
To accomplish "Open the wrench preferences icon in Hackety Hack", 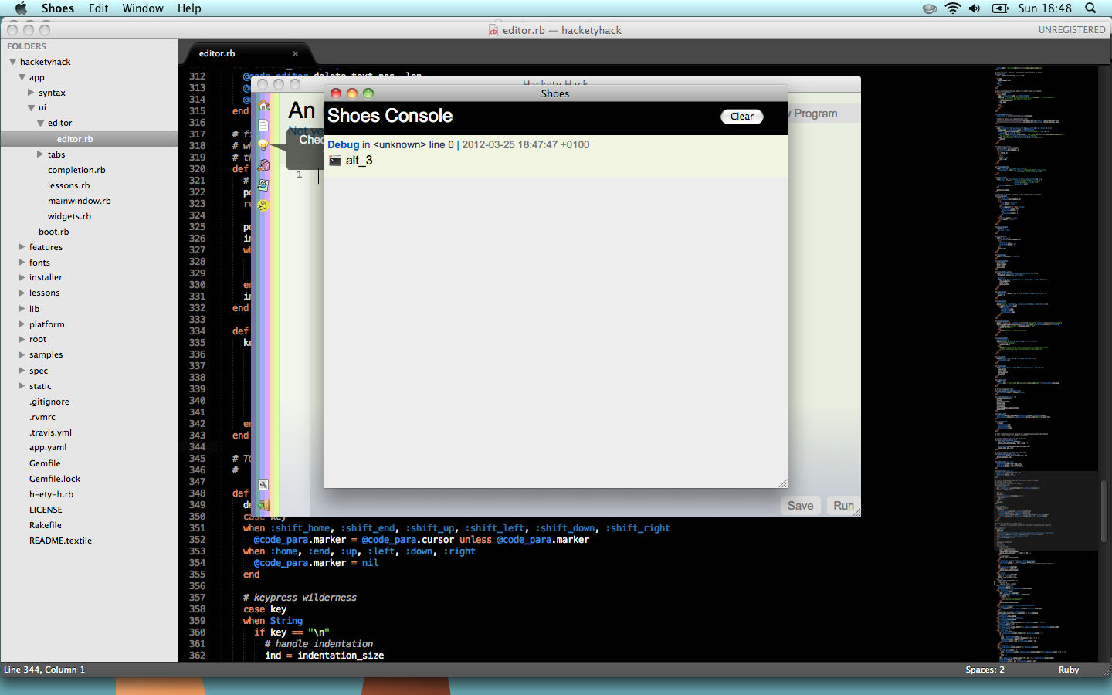I will [263, 485].
